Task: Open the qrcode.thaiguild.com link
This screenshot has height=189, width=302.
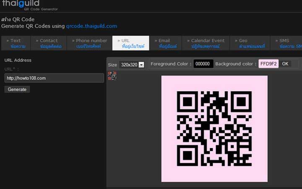Action: (91, 26)
